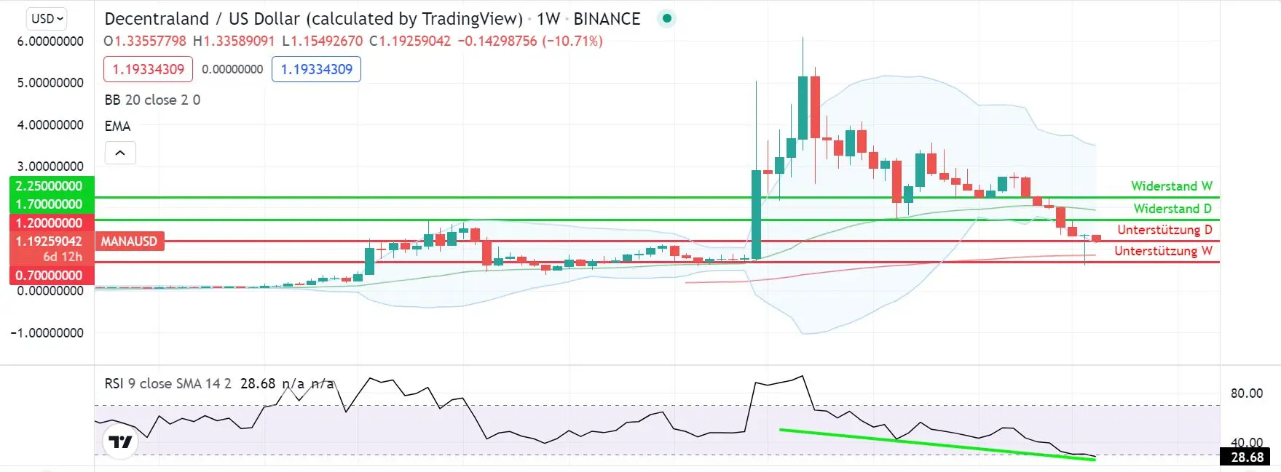
Task: Click the 1.20000000 red price label
Action: tap(52, 223)
